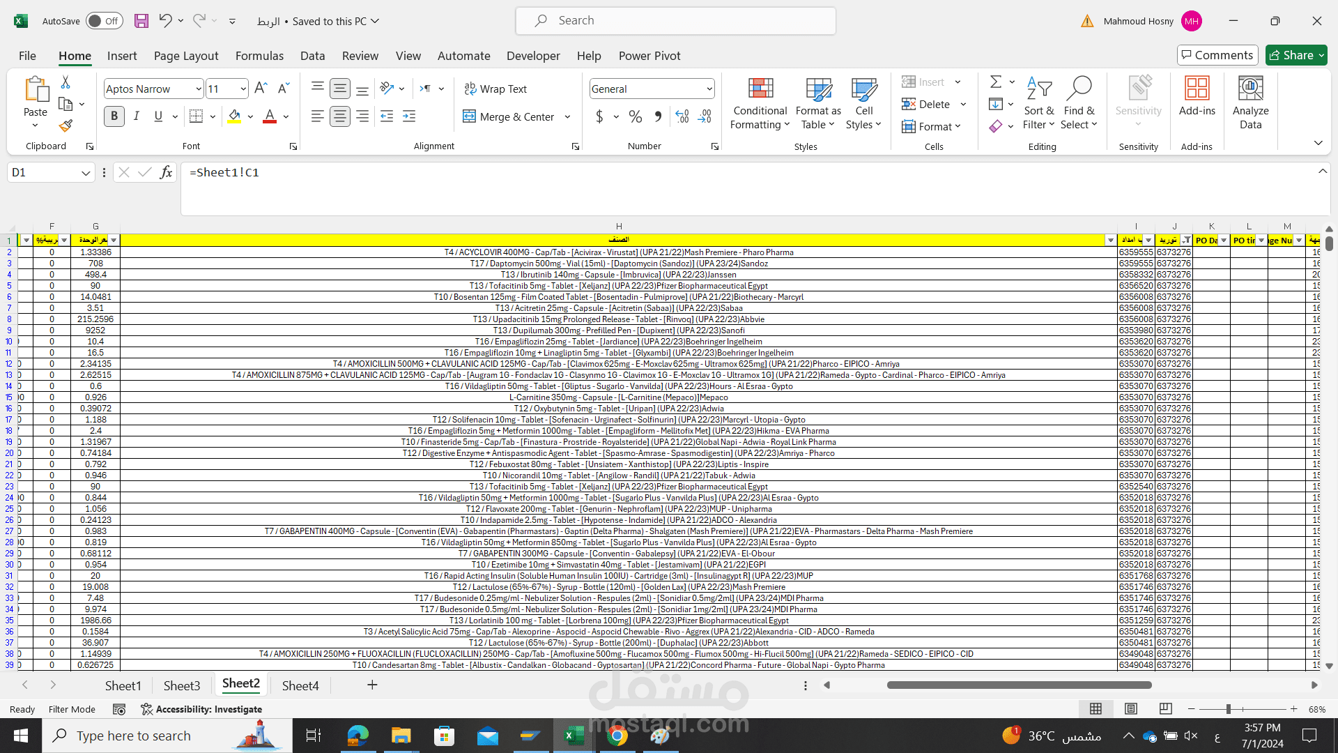This screenshot has width=1338, height=753.
Task: Toggle AutoSave switch on
Action: pyautogui.click(x=105, y=21)
